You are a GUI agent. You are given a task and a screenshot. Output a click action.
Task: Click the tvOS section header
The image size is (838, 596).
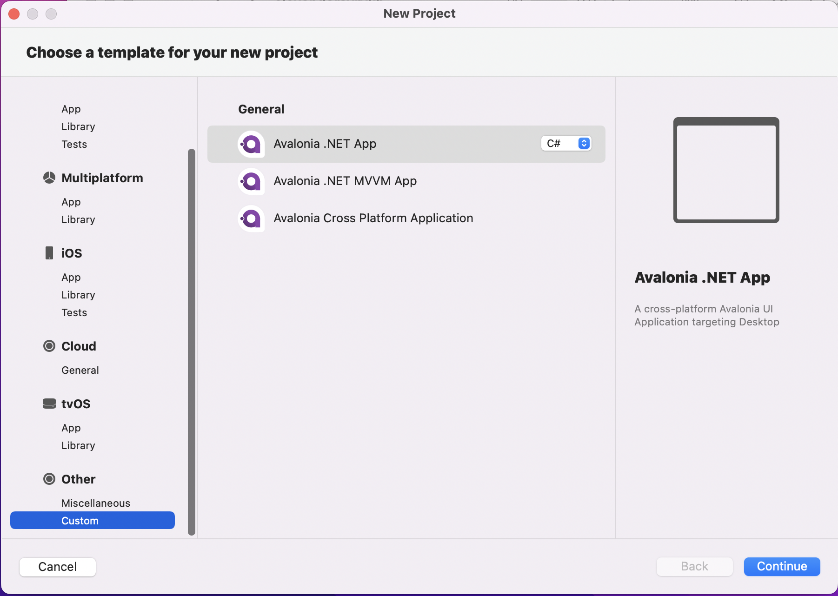[76, 404]
